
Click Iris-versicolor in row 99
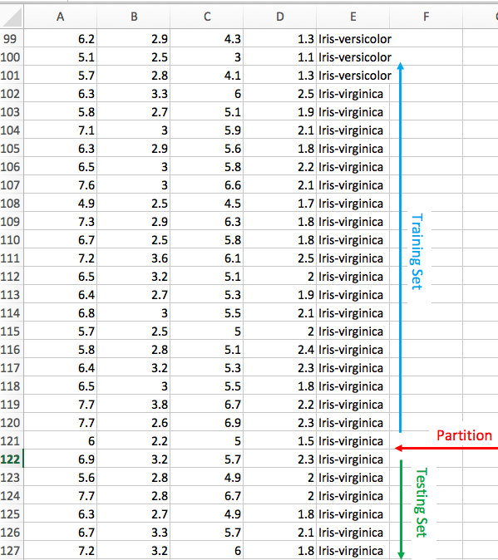pos(355,39)
